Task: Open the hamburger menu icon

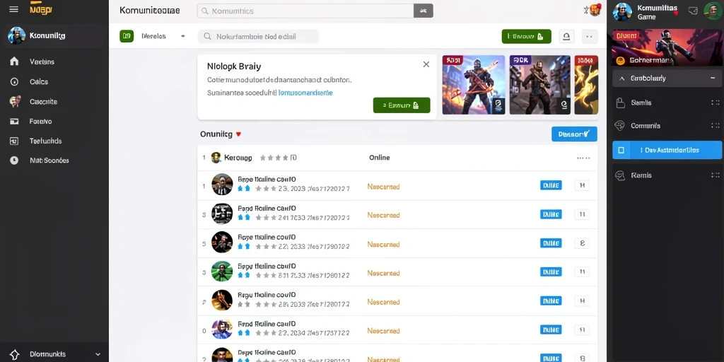Action: tap(14, 9)
